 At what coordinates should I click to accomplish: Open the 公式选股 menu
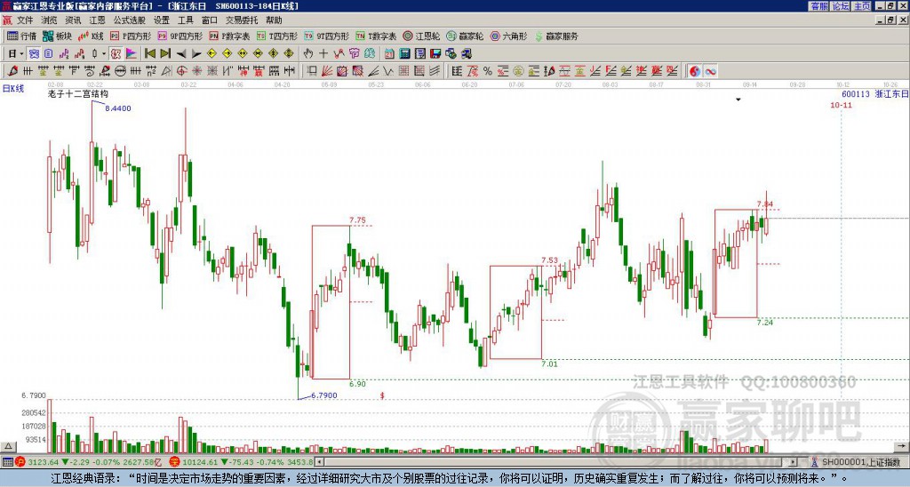pyautogui.click(x=129, y=20)
